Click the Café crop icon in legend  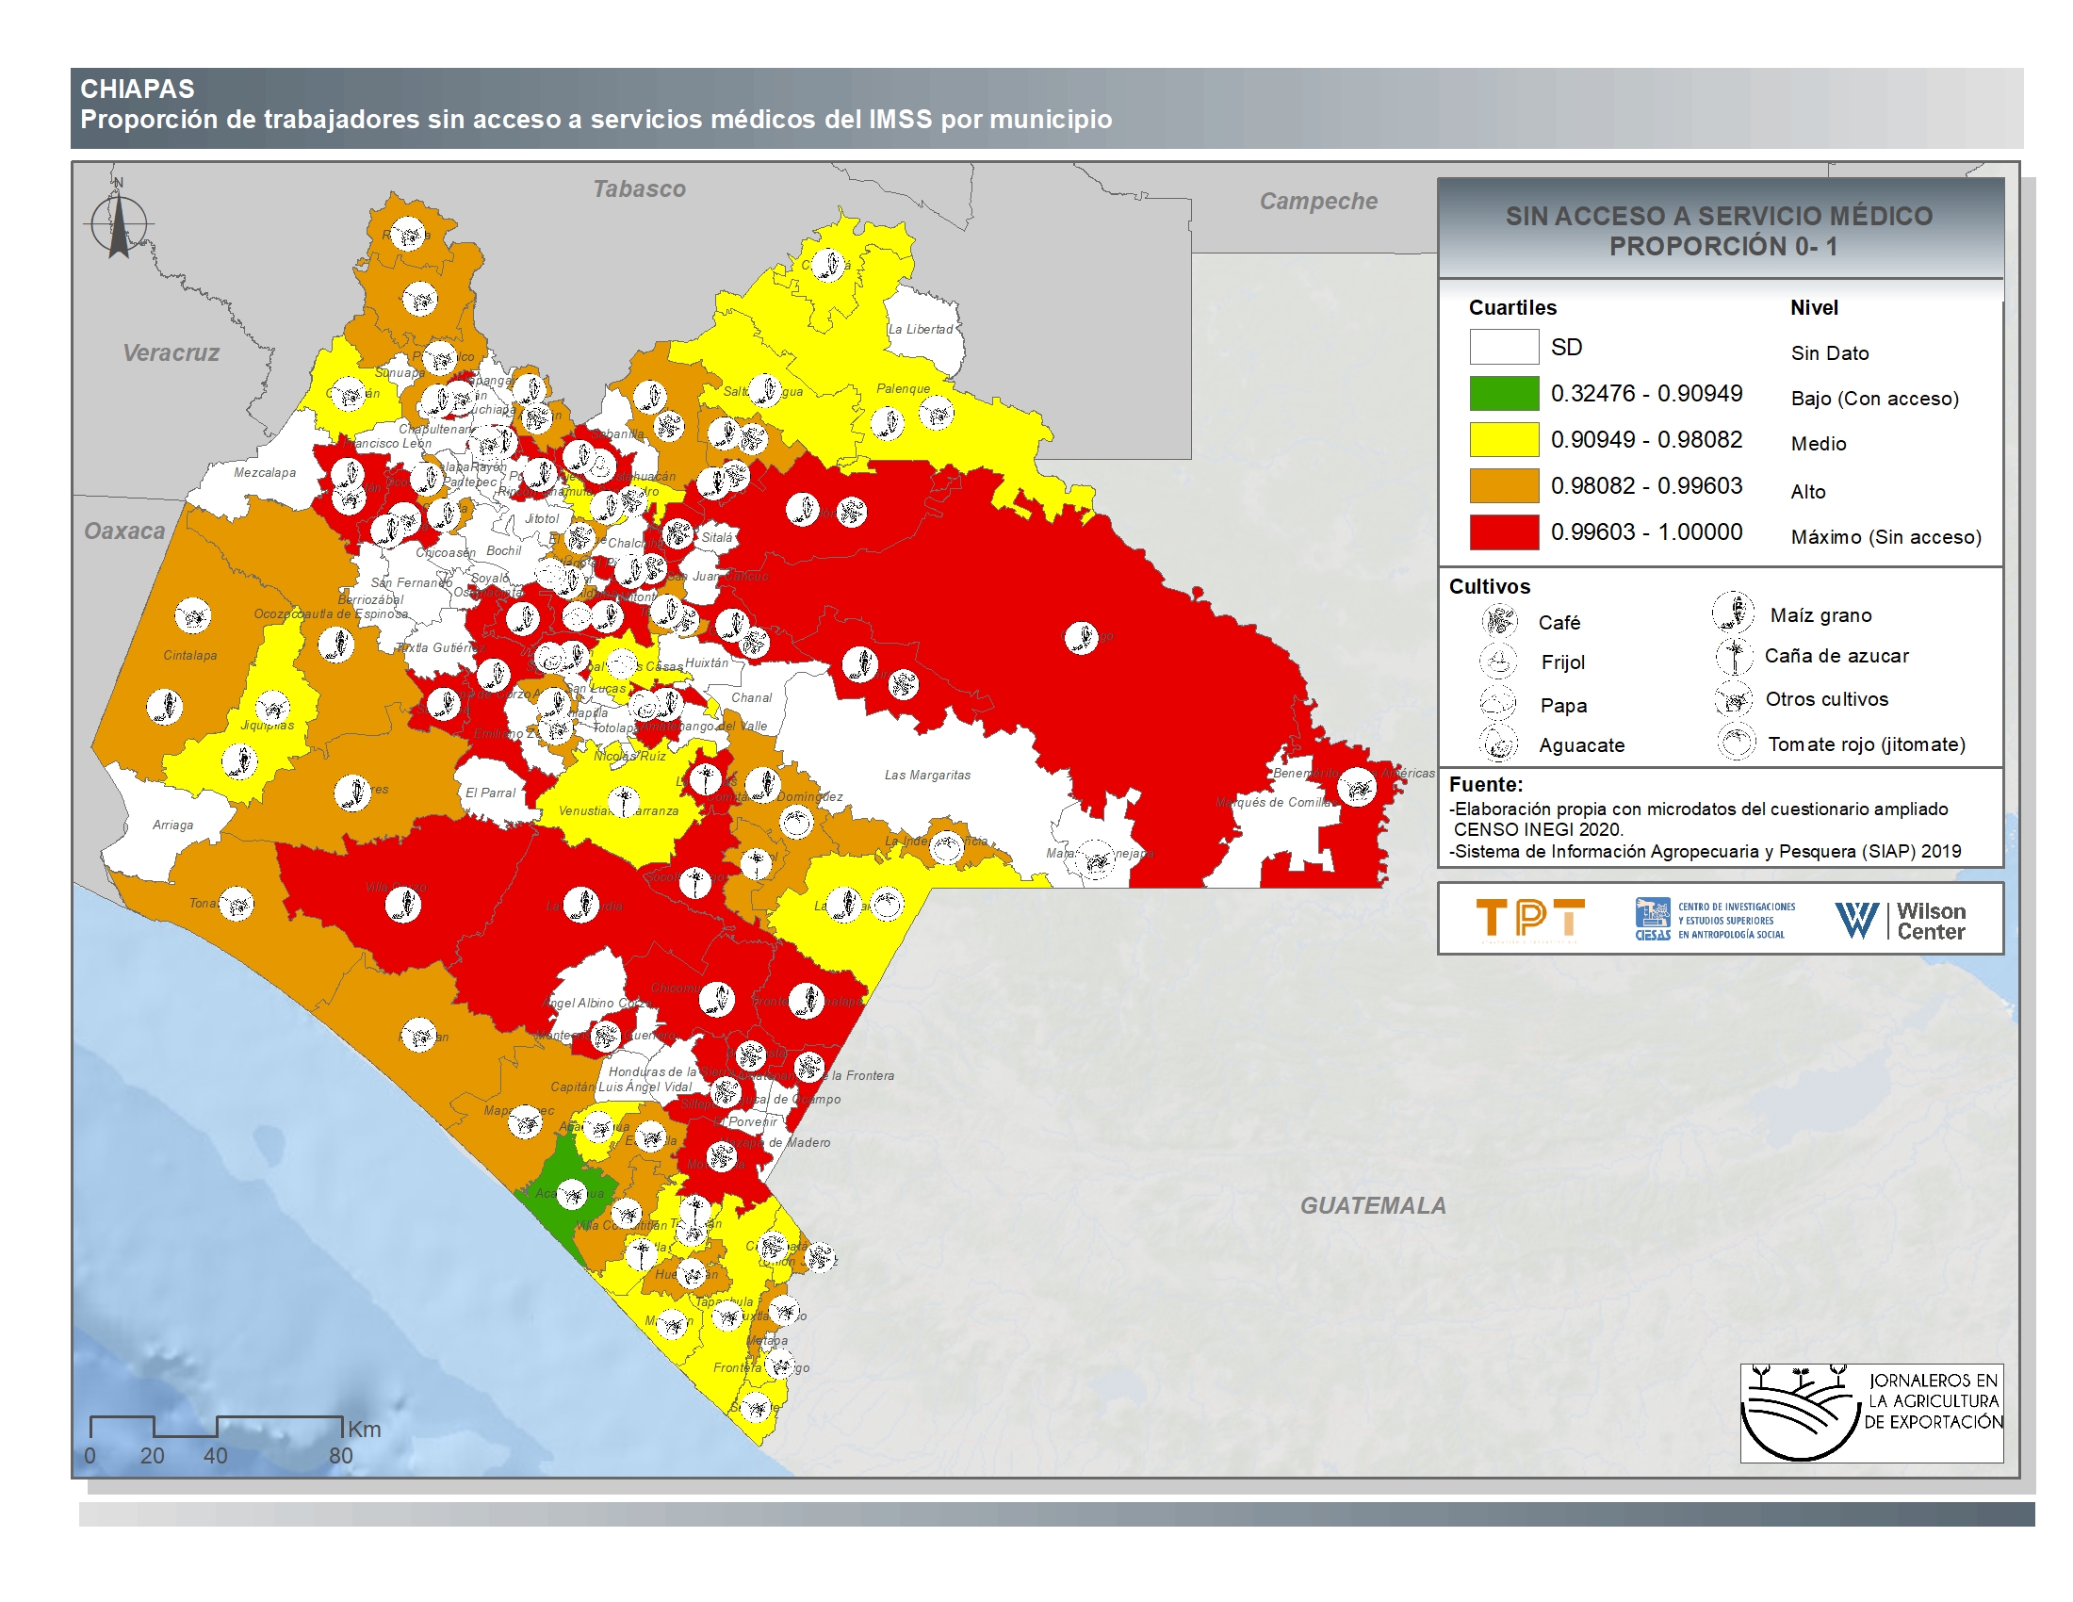coord(1499,621)
